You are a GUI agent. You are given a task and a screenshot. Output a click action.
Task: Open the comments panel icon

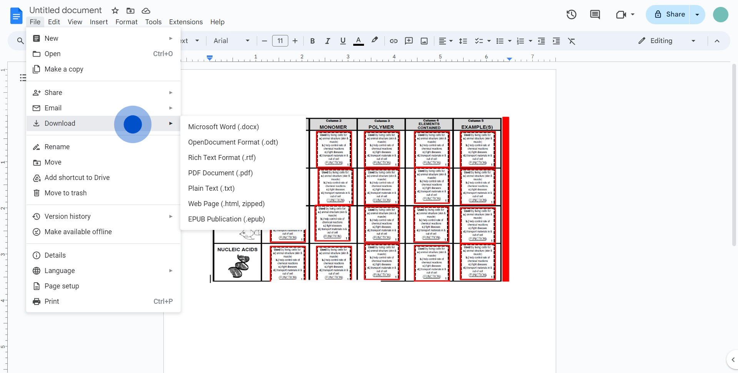tap(595, 15)
